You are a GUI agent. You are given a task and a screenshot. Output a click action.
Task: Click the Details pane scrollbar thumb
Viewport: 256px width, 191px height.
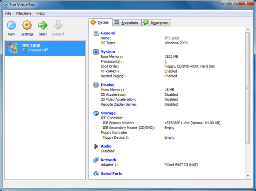pos(248,88)
